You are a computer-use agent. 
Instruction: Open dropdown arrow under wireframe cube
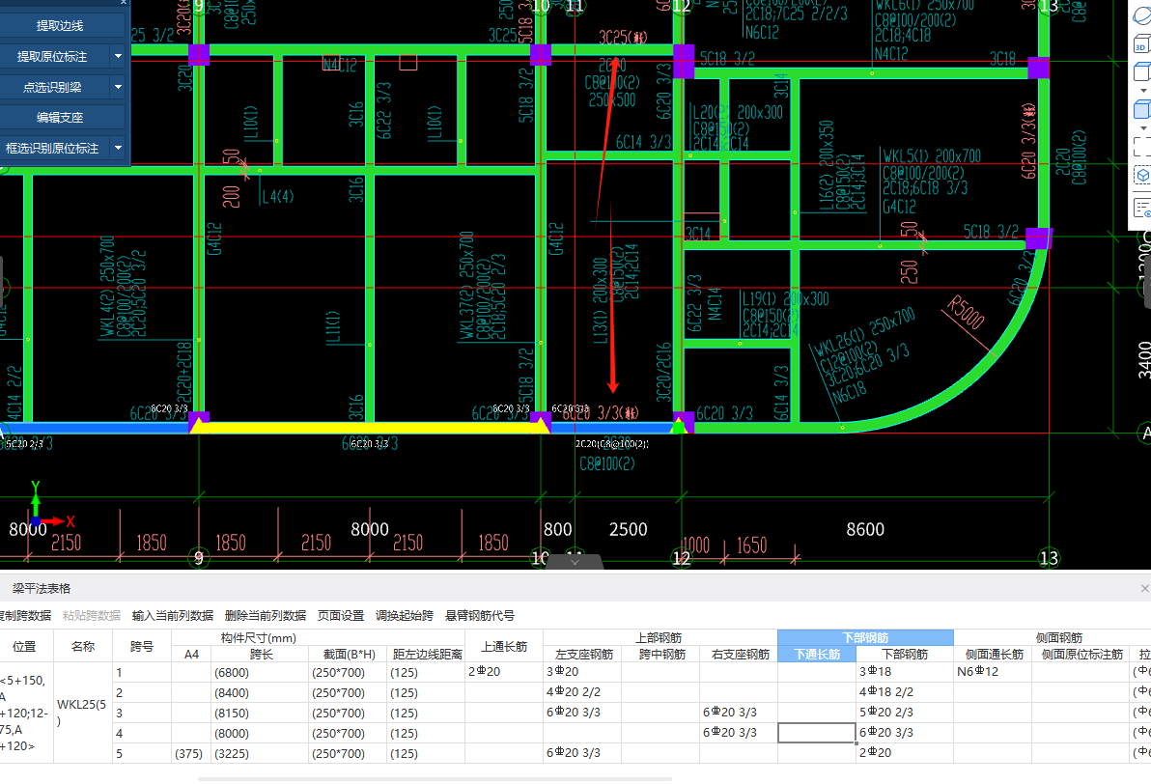[1143, 91]
